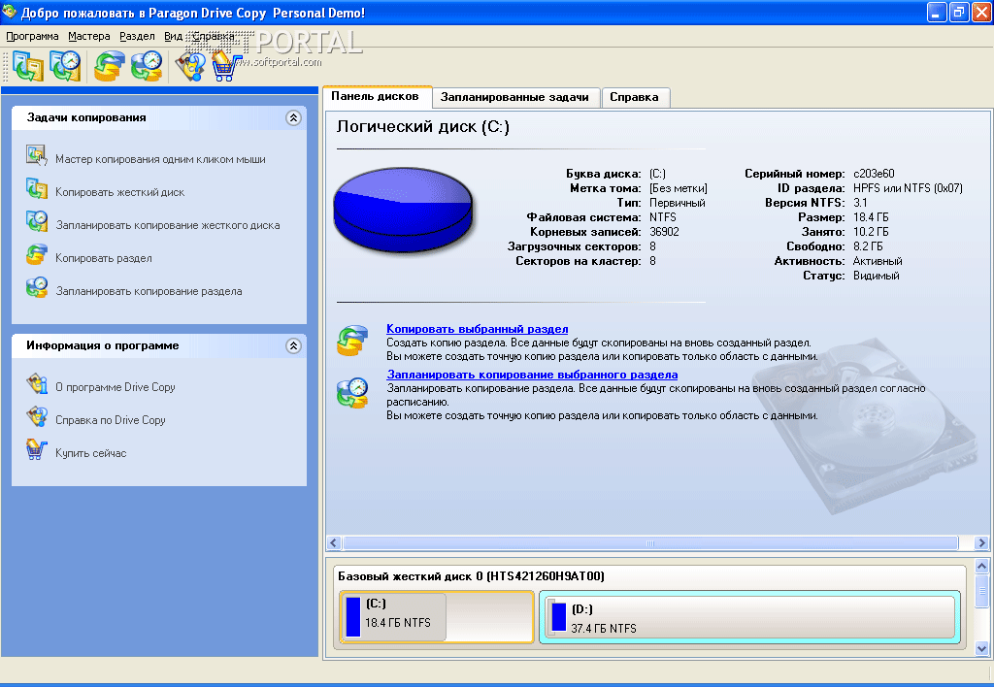The height and width of the screenshot is (687, 994).
Task: Click the partition ID value HPFS или NTFS (0x07)
Action: [x=908, y=188]
